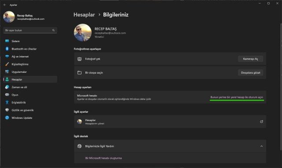
Task: Click the Yönetici account type text
Action: point(99,37)
